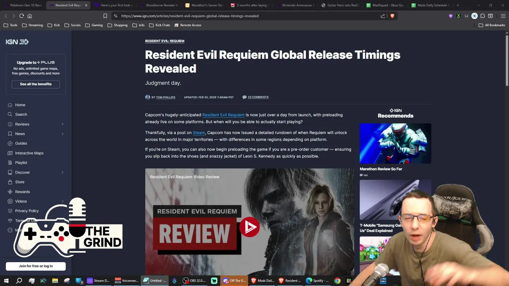The height and width of the screenshot is (286, 509).
Task: Open Voicemeeter from the taskbar
Action: [x=126, y=281]
